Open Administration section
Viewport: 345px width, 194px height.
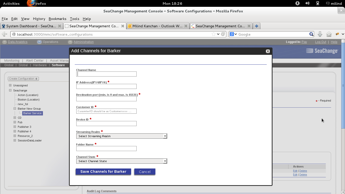[84, 42]
